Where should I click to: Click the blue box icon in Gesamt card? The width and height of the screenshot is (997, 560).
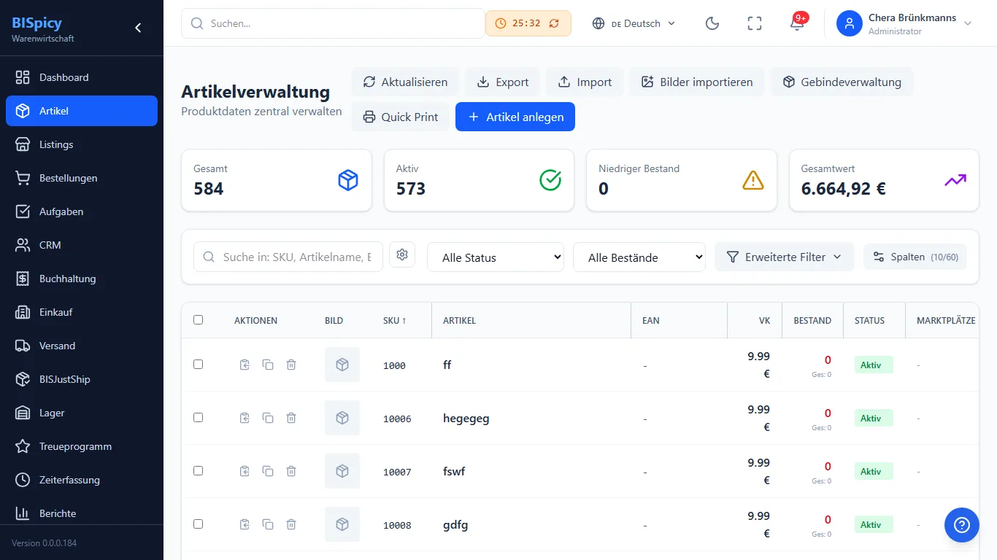coord(348,180)
